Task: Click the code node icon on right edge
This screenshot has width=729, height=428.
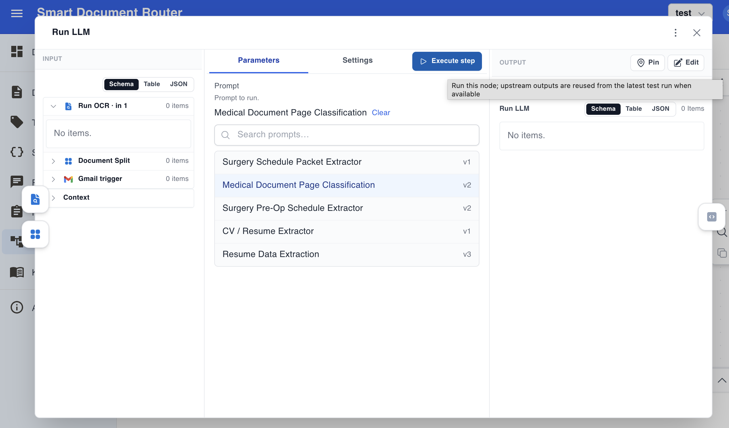Action: [712, 217]
